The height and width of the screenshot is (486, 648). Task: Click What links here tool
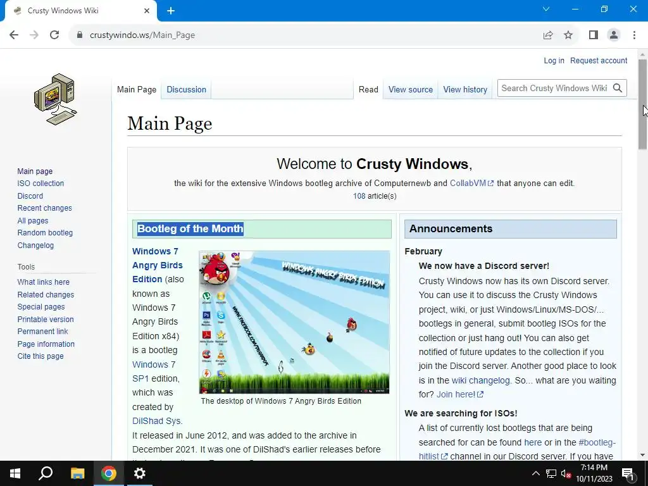44,282
